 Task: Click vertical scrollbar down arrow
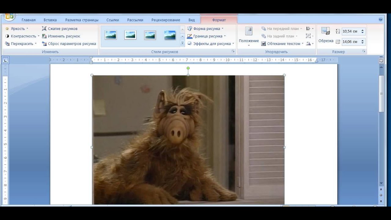[x=381, y=183]
